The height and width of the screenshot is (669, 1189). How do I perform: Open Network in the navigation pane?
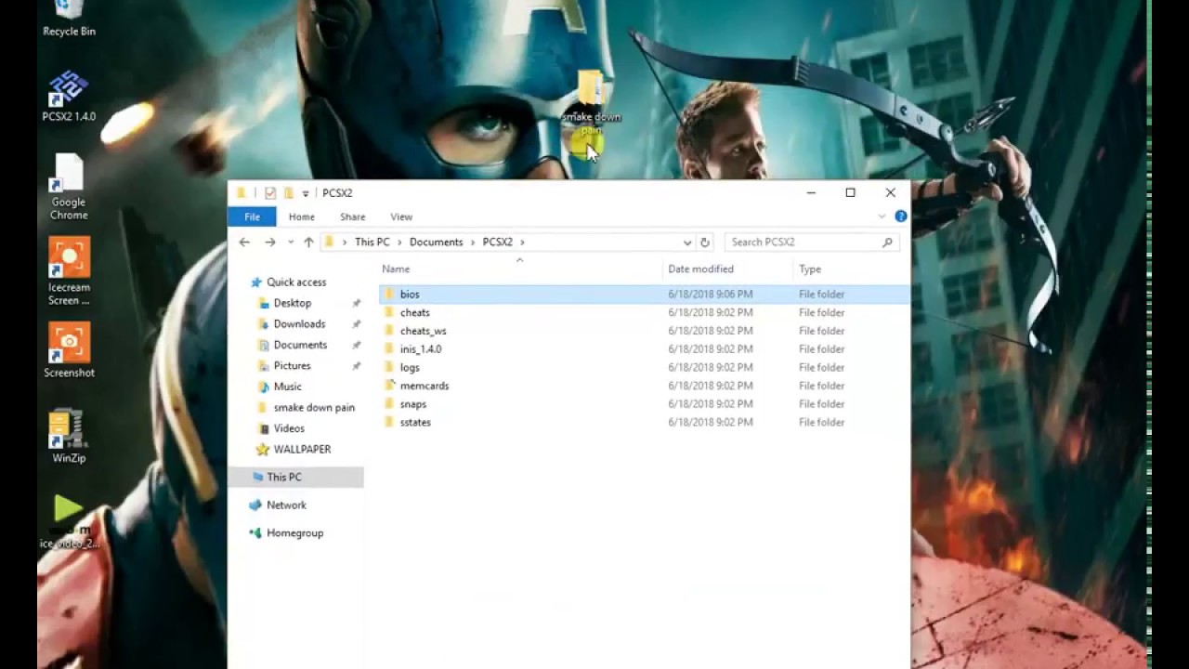[x=286, y=505]
